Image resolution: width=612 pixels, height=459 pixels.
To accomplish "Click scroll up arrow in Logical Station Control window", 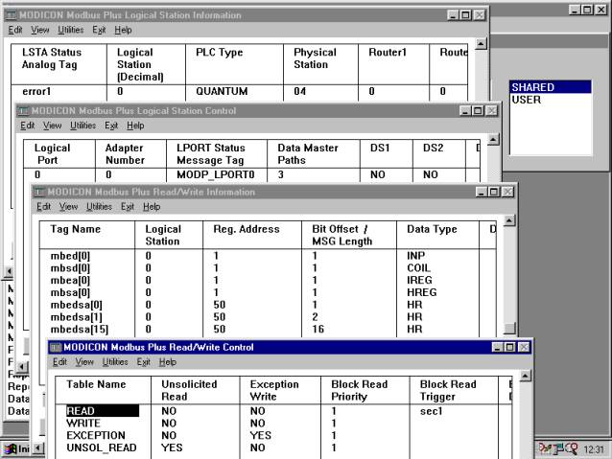I will pos(493,139).
